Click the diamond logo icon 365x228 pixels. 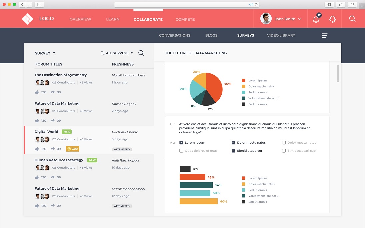[27, 19]
